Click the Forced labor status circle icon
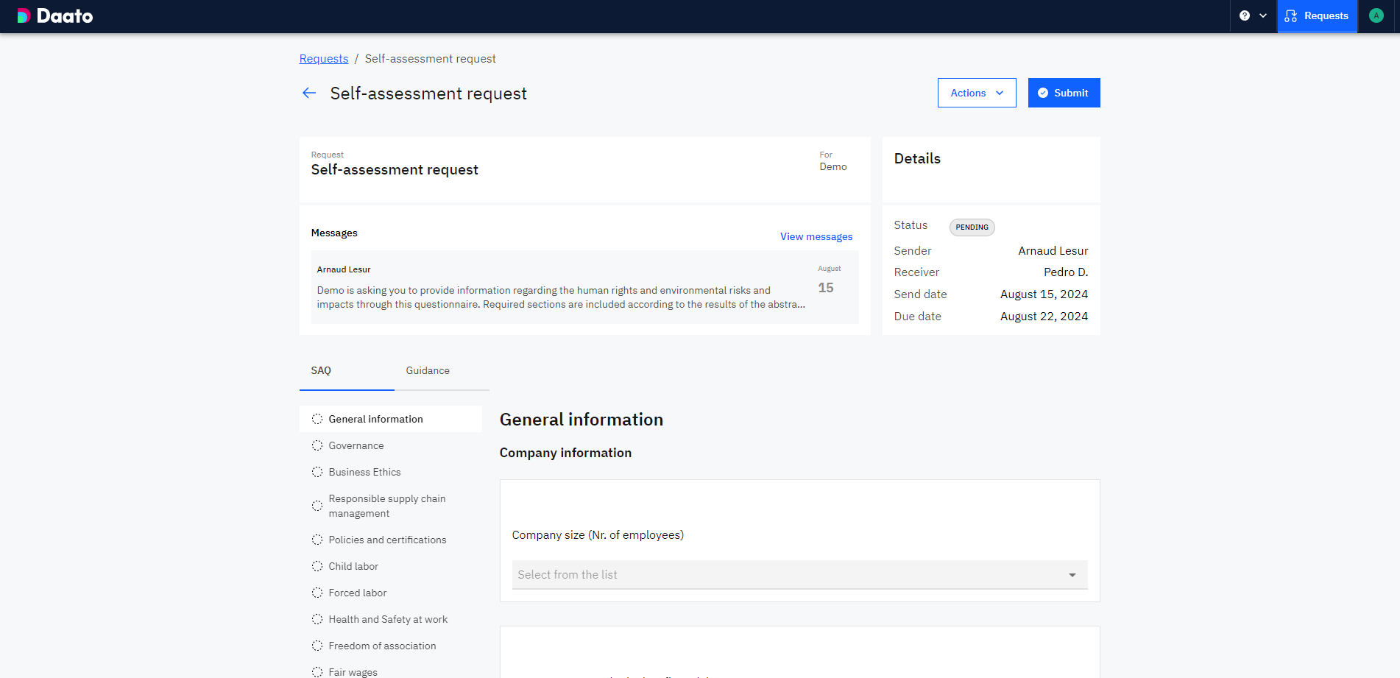1400x678 pixels. click(x=317, y=593)
